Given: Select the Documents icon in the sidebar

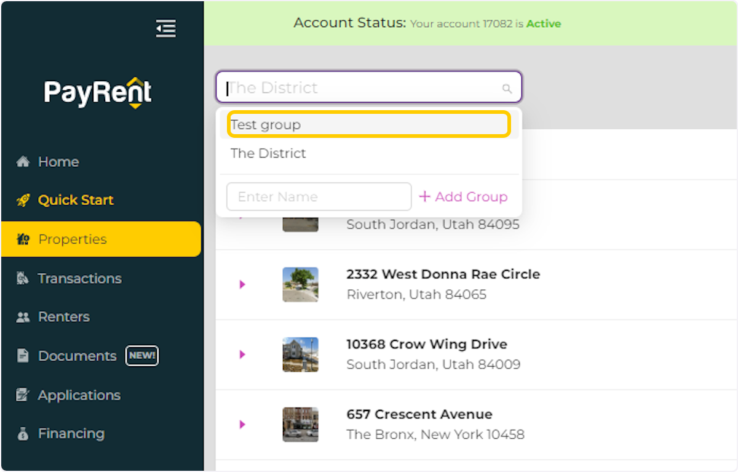Looking at the screenshot, I should coord(22,355).
